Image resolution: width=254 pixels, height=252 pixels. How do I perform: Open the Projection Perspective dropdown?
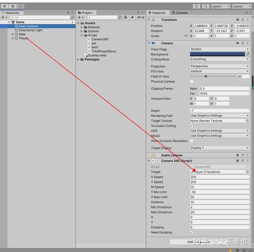(x=219, y=66)
